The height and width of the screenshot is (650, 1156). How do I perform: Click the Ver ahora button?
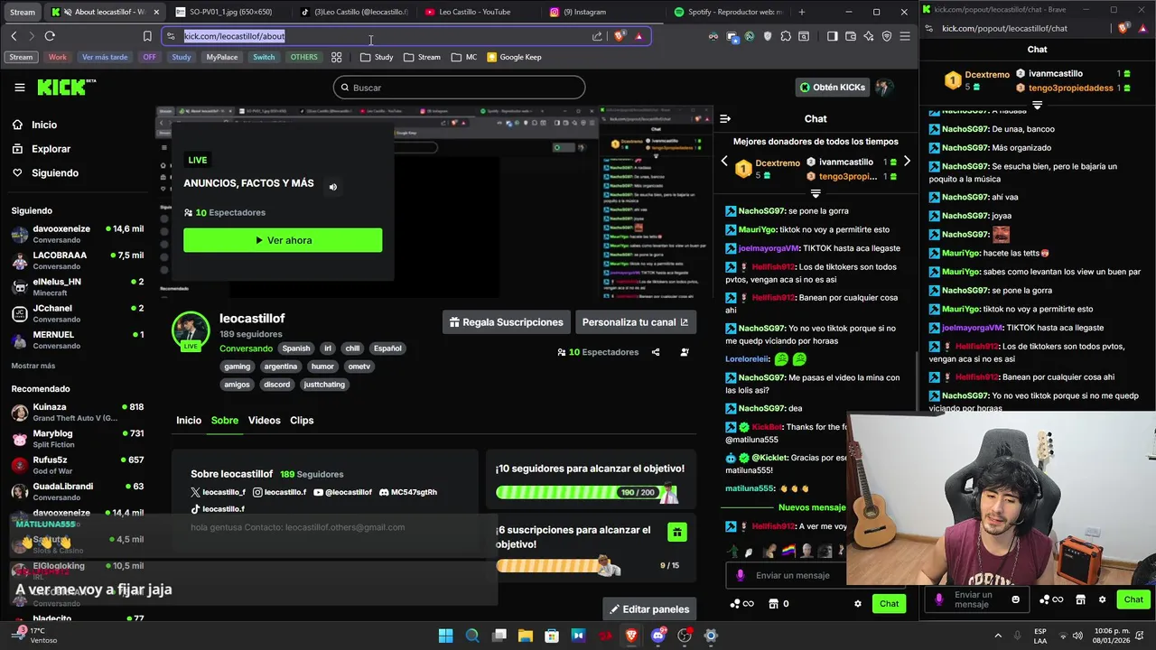coord(283,240)
